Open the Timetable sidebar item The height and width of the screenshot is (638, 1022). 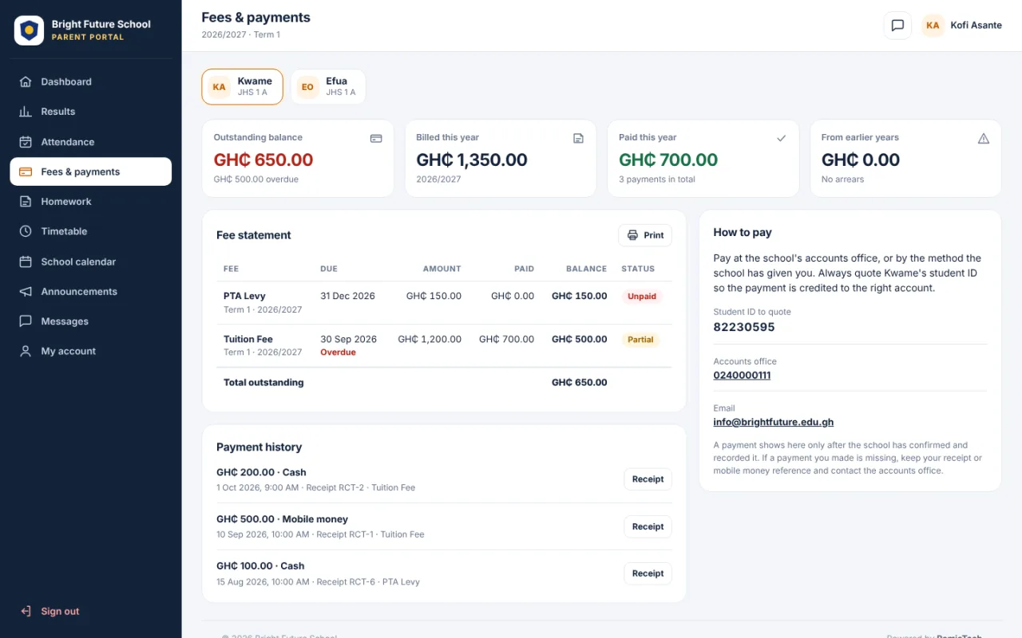(91, 231)
